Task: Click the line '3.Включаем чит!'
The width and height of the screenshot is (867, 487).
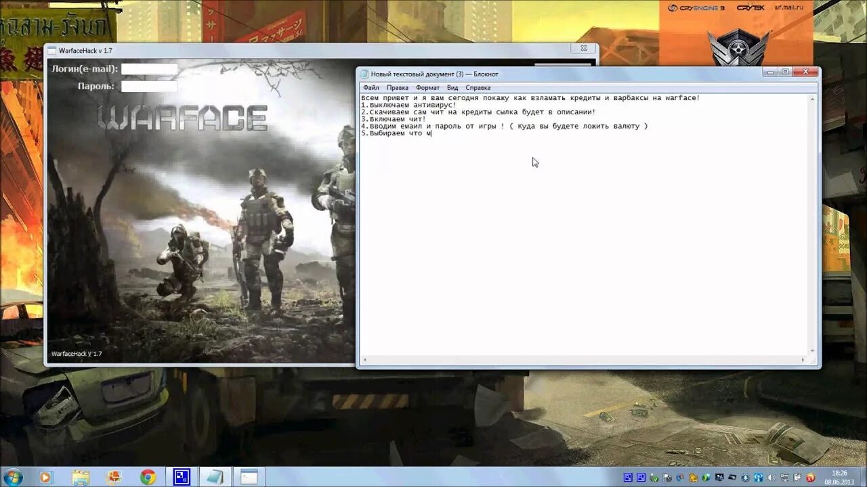Action: tap(394, 119)
